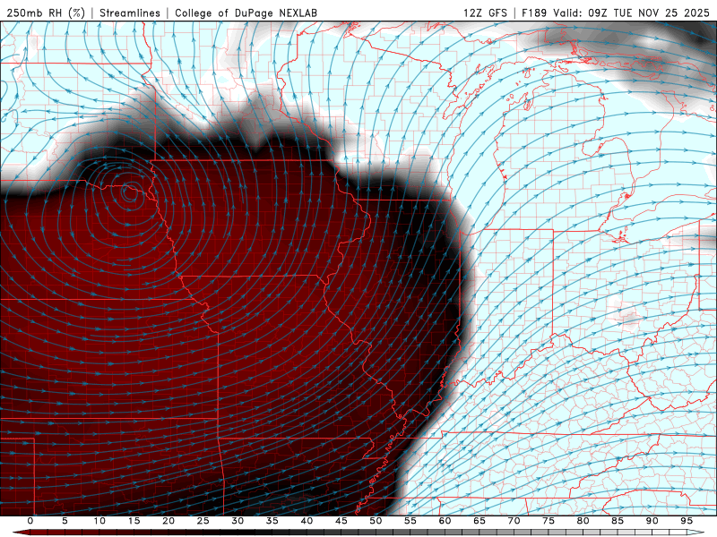
Task: Click the colorbar label "25"
Action: click(203, 521)
